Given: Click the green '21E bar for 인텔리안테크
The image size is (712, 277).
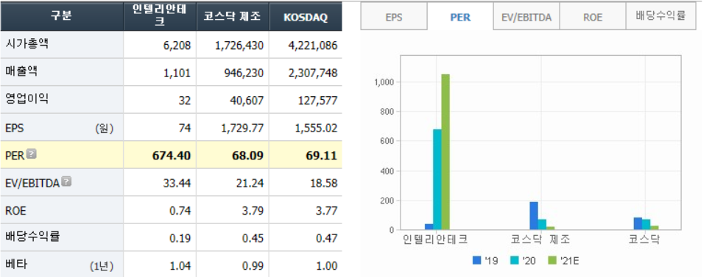Looking at the screenshot, I should [x=445, y=152].
